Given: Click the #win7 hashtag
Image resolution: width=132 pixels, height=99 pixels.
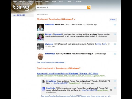Looking at the screenshot, I should pos(104,44).
